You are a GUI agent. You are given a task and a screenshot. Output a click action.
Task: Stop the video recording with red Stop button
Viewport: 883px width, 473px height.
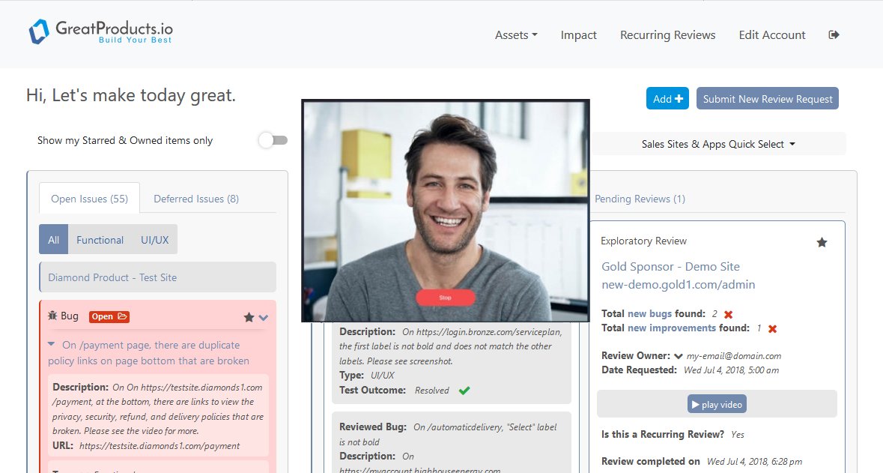click(446, 297)
